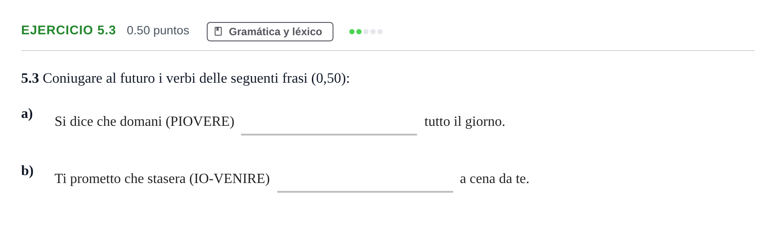The height and width of the screenshot is (227, 776).
Task: Click the text 'Si dice che domani'
Action: coord(108,121)
